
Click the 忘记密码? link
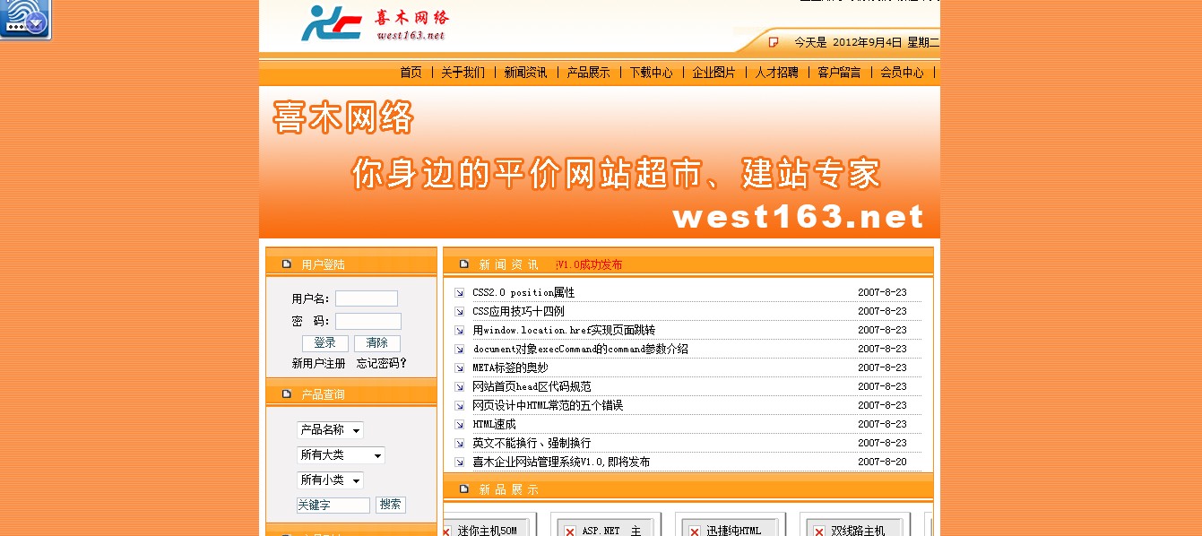(x=382, y=364)
